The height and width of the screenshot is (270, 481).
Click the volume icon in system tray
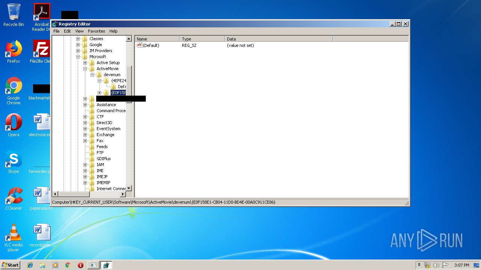(436, 265)
